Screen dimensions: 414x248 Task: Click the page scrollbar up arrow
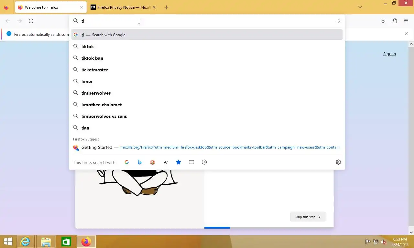[x=411, y=44]
